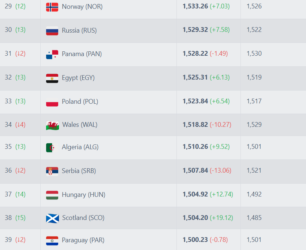Click Egypt's 1,525.31 points value
Image resolution: width=306 pixels, height=250 pixels.
pos(195,77)
